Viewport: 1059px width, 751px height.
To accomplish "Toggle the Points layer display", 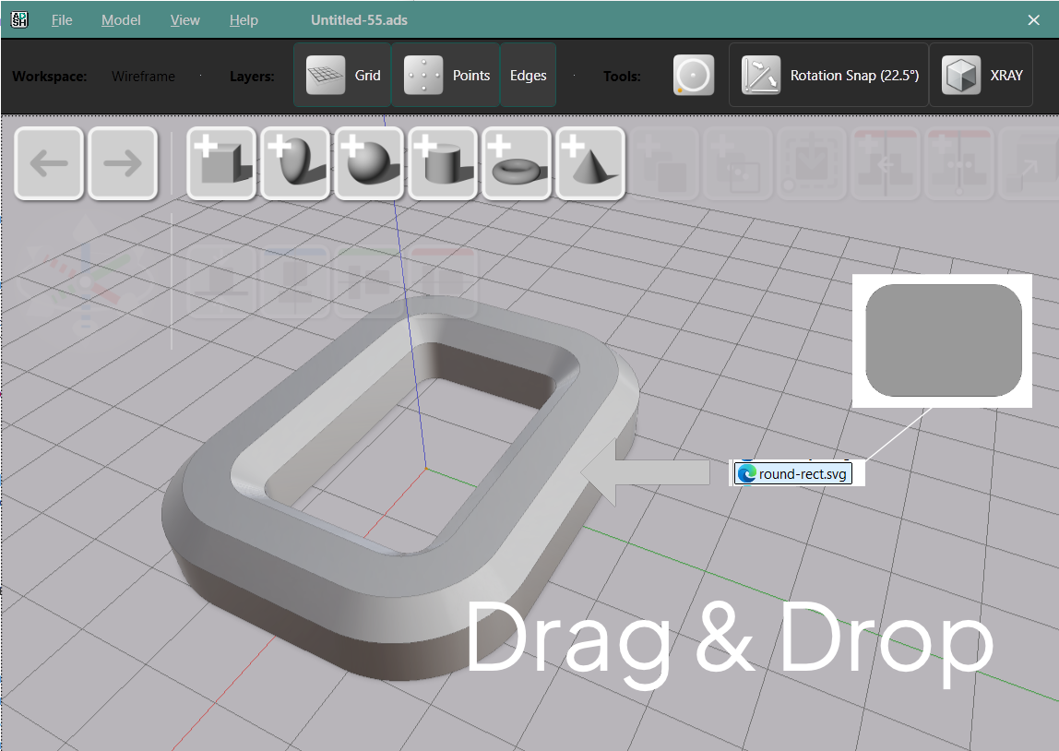I will click(446, 76).
